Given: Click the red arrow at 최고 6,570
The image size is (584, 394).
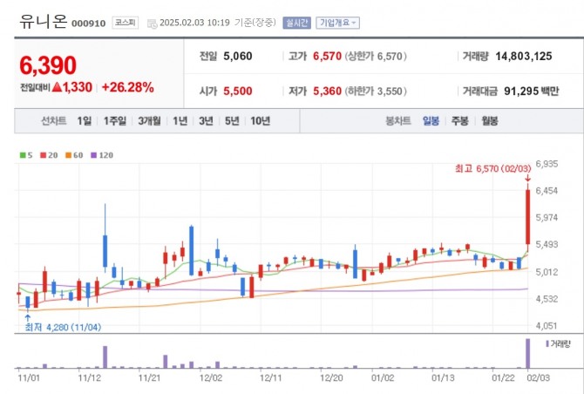Looking at the screenshot, I should coord(526,179).
